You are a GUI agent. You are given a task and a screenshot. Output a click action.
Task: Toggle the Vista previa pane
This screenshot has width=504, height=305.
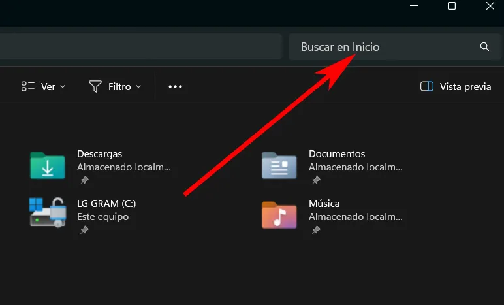click(x=456, y=86)
